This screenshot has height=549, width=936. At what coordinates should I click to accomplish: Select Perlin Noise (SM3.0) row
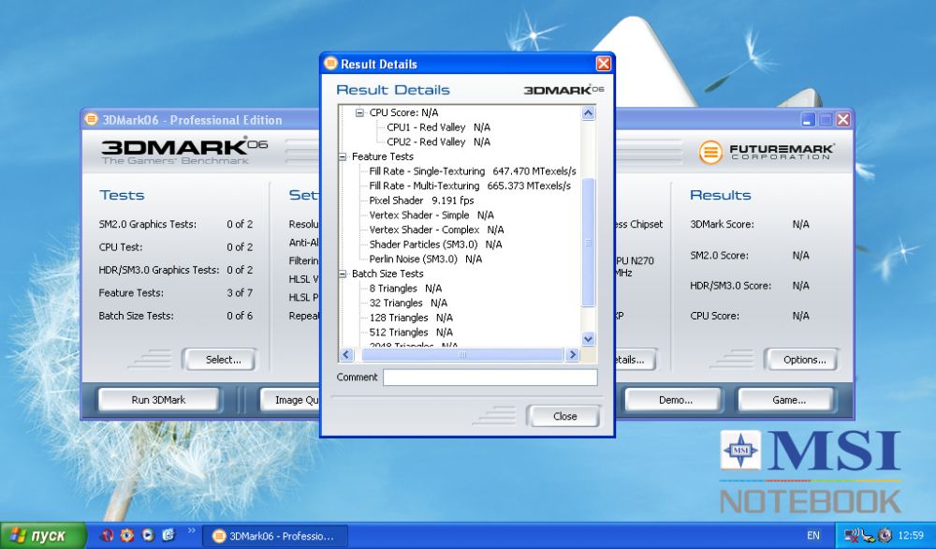coord(426,259)
